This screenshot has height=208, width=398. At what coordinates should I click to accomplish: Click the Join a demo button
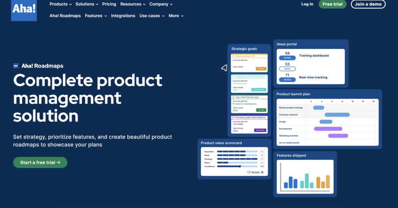pyautogui.click(x=368, y=4)
